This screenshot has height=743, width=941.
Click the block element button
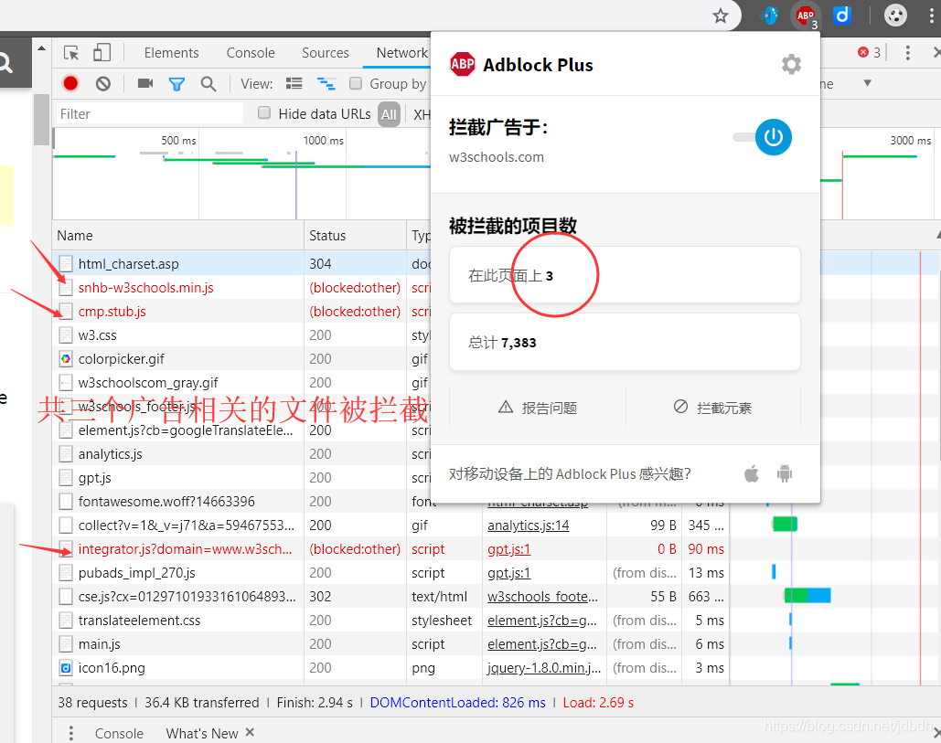[713, 408]
